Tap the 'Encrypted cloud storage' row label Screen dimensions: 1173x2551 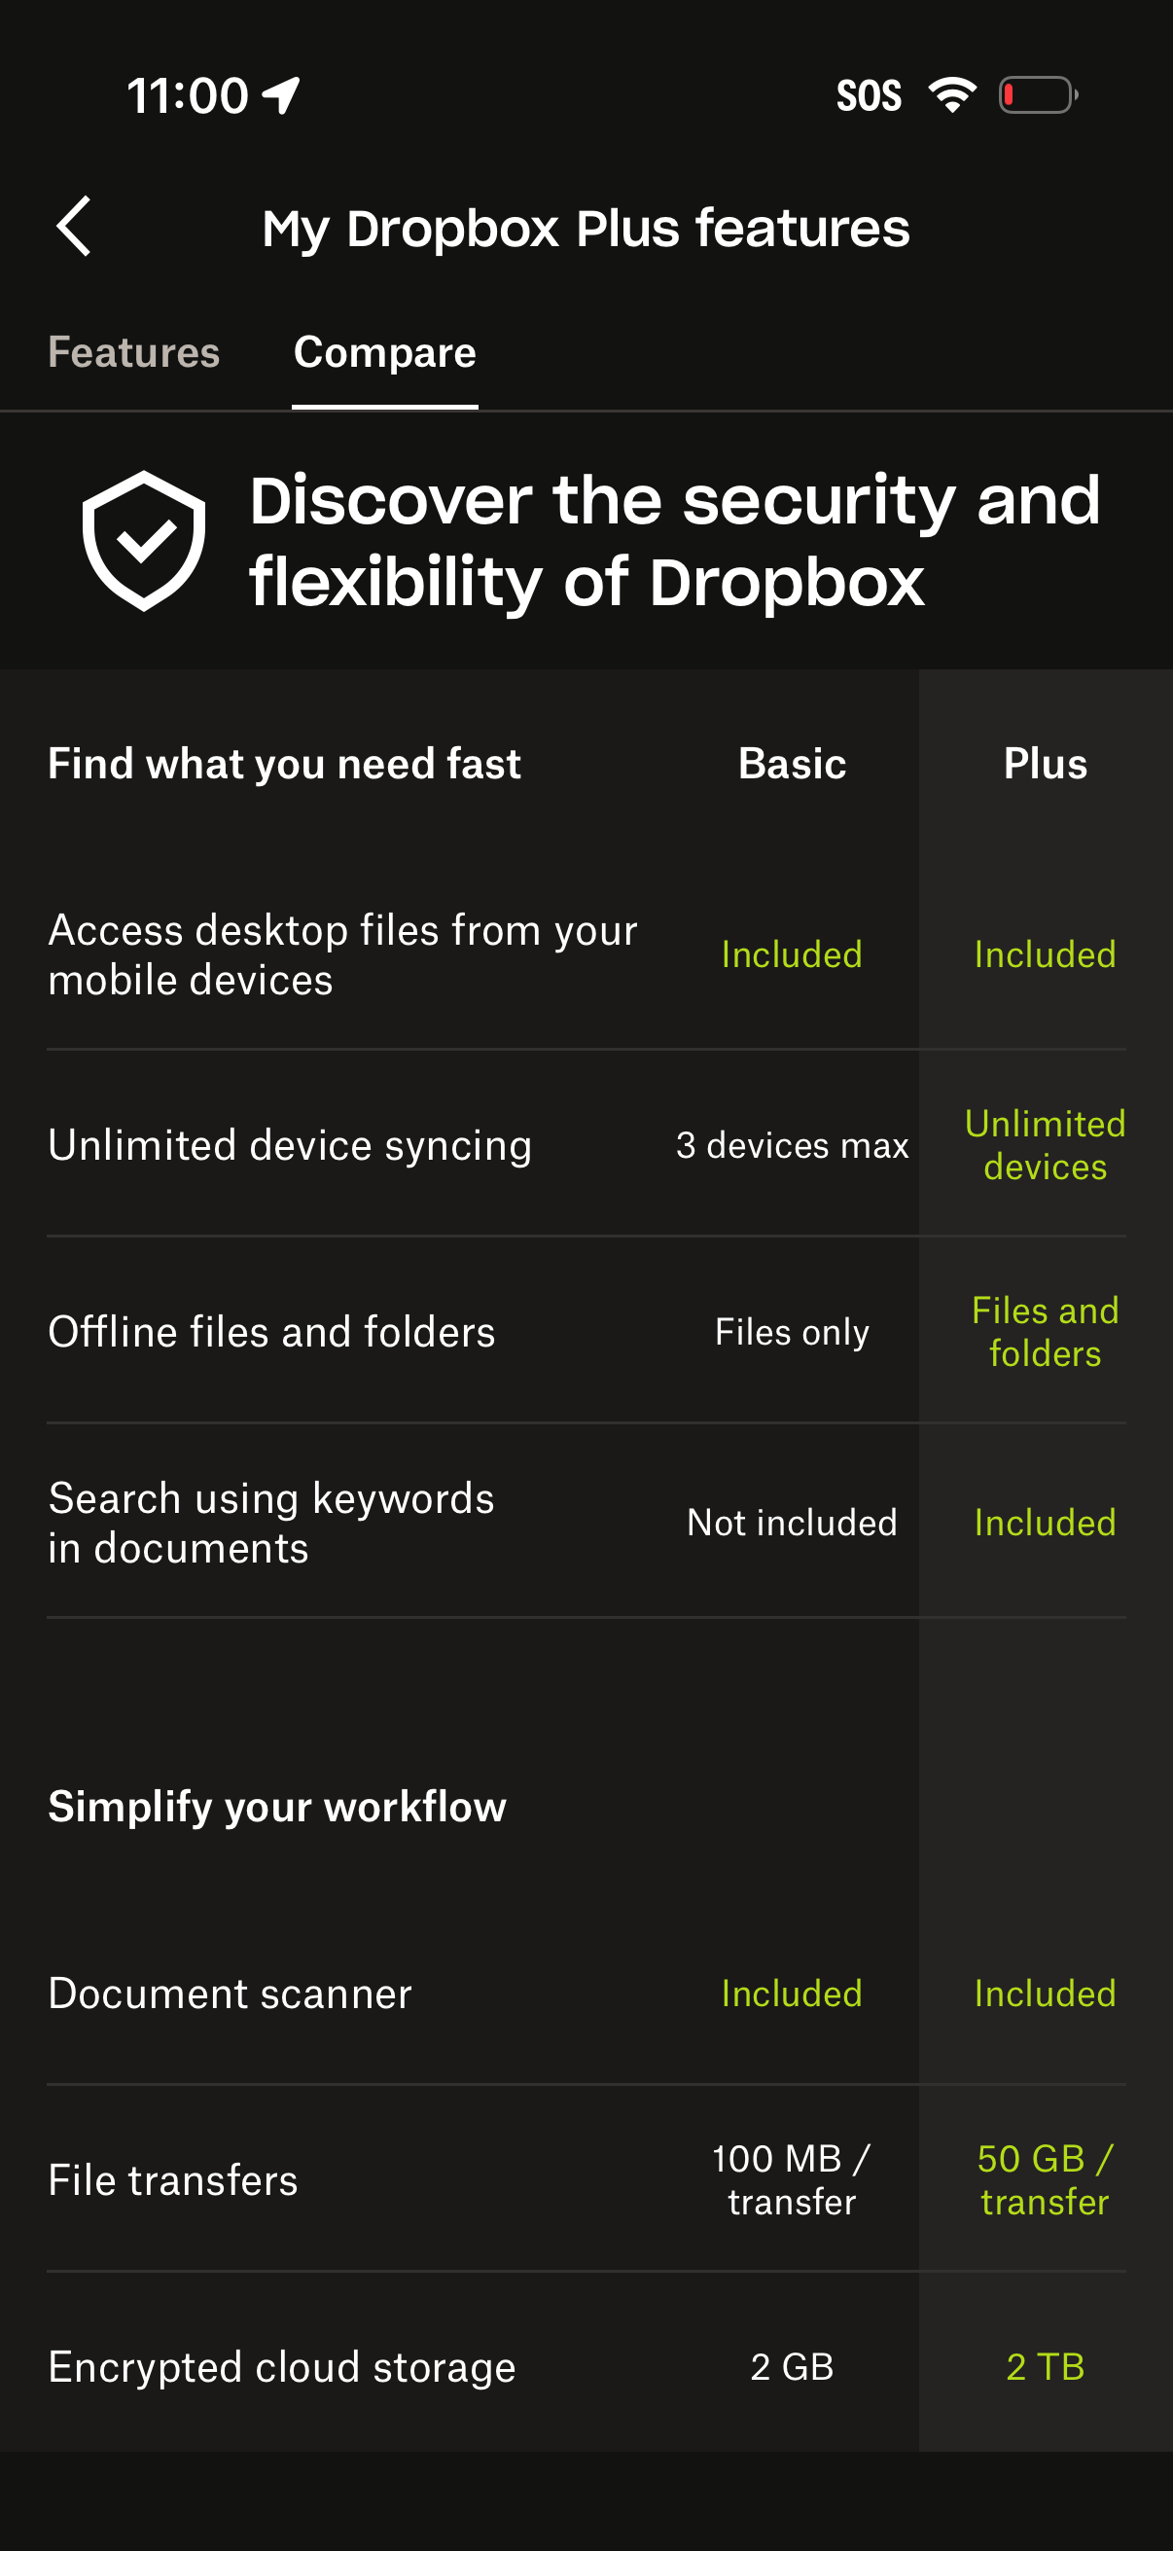click(282, 2368)
